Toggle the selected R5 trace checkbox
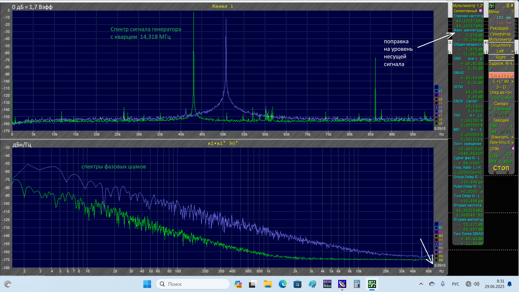Screen dimensions: 519x292 (x=436, y=244)
